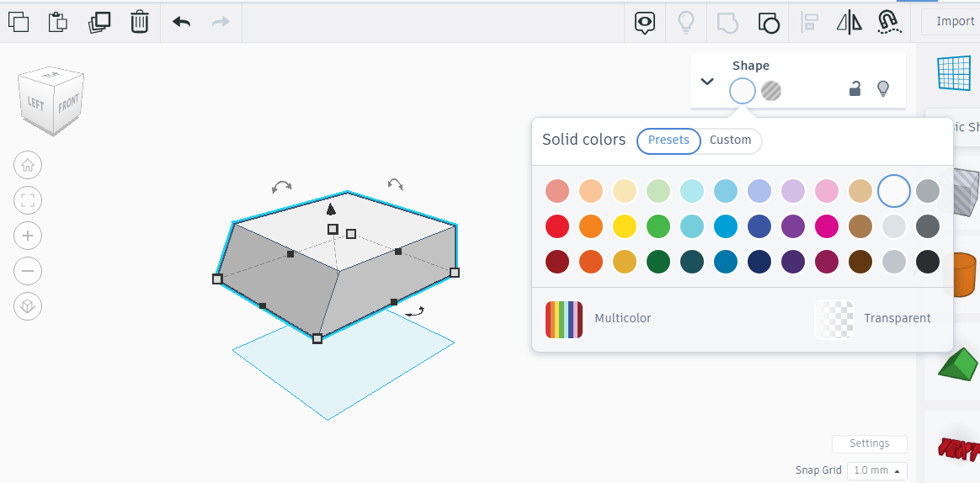Pick the black swatch in bottom row
This screenshot has height=483, width=980.
928,262
